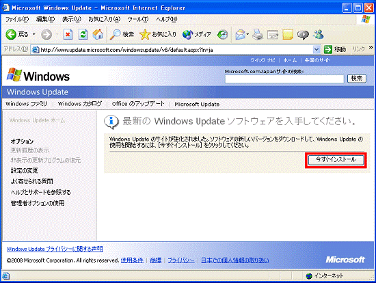Click 設定の変更 sidebar link
Viewport: 376px width, 283px height.
click(24, 170)
